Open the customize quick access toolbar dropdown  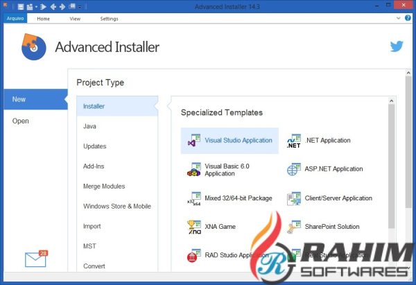point(80,7)
